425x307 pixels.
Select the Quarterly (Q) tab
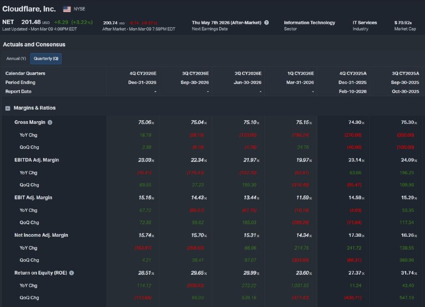[46, 59]
